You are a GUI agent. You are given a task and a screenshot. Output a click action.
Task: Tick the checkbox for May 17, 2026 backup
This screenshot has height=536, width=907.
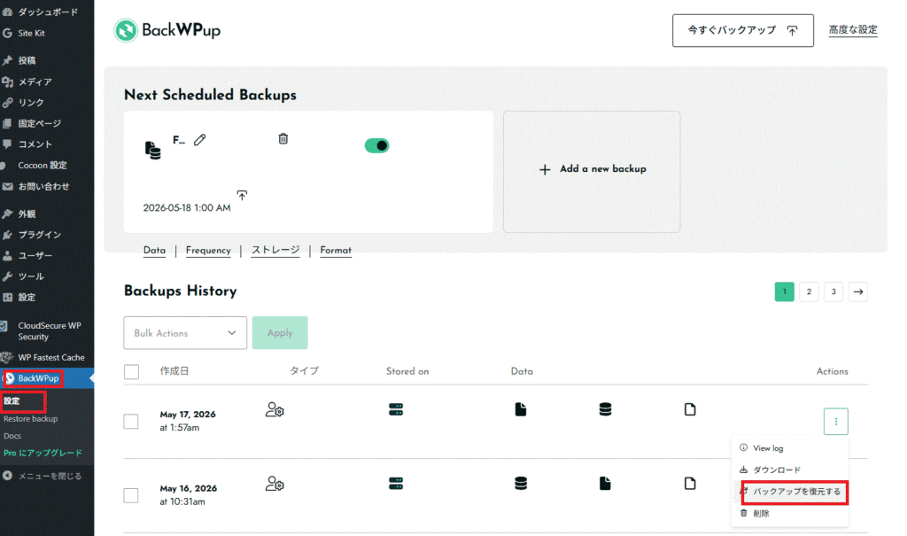131,422
